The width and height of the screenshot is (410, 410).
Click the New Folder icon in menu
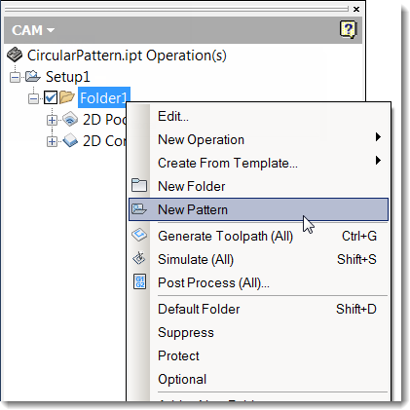click(139, 186)
